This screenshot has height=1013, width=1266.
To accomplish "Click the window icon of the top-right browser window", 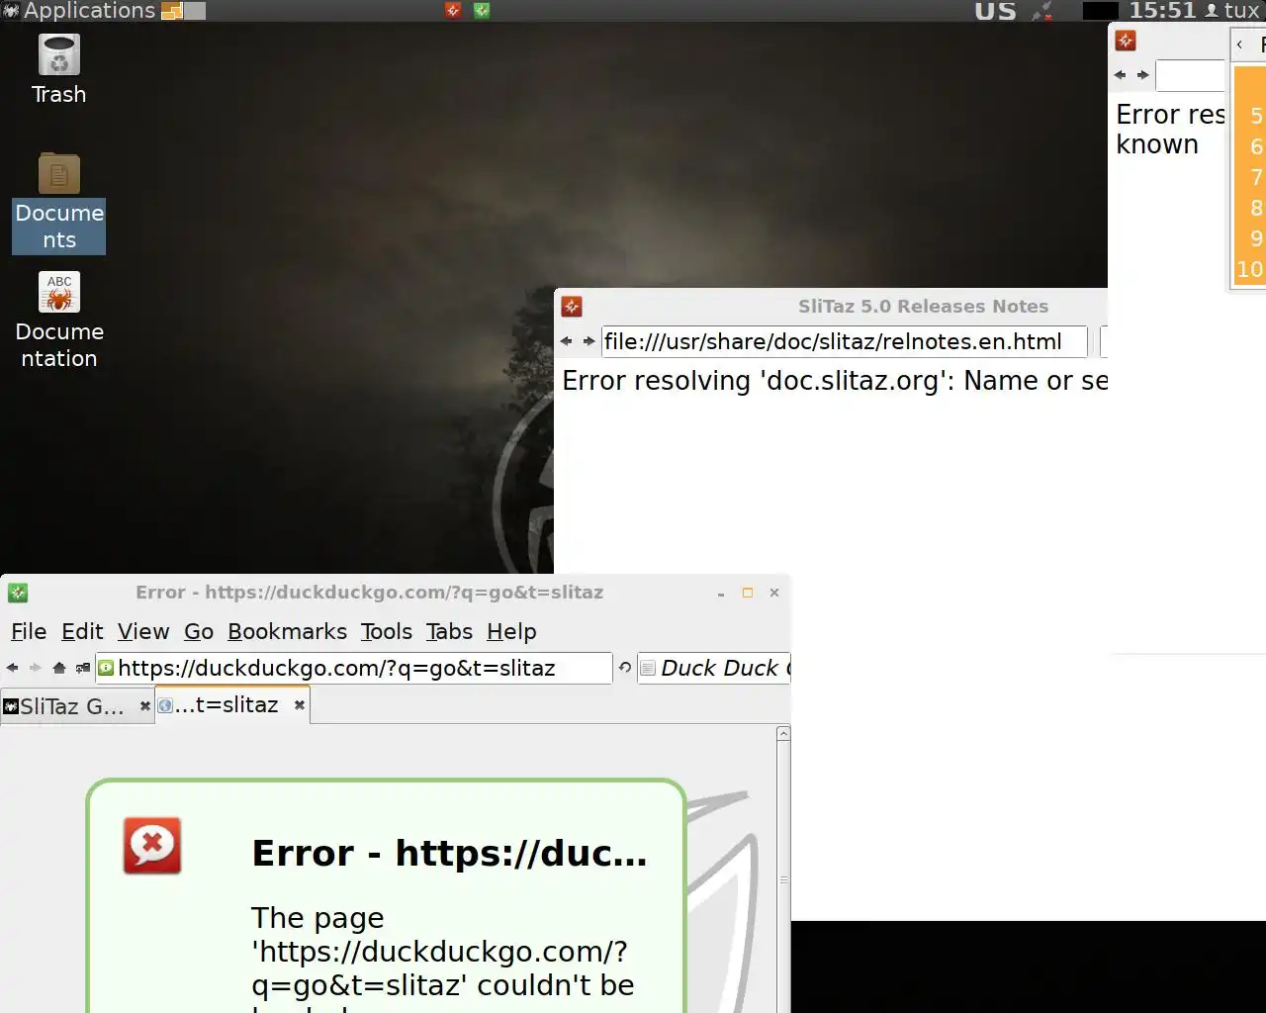I will click(x=1126, y=41).
